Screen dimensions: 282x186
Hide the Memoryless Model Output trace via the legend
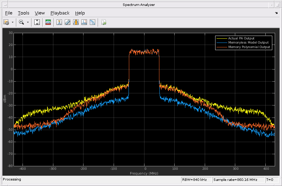click(248, 43)
